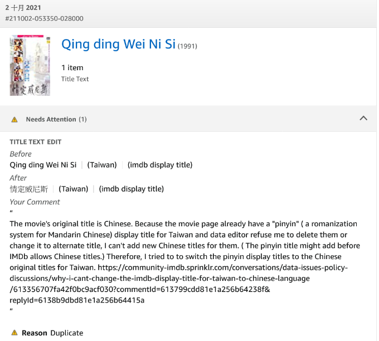Collapse the Needs Attention section chevron
Screen dimensions: 379x341
[x=363, y=118]
